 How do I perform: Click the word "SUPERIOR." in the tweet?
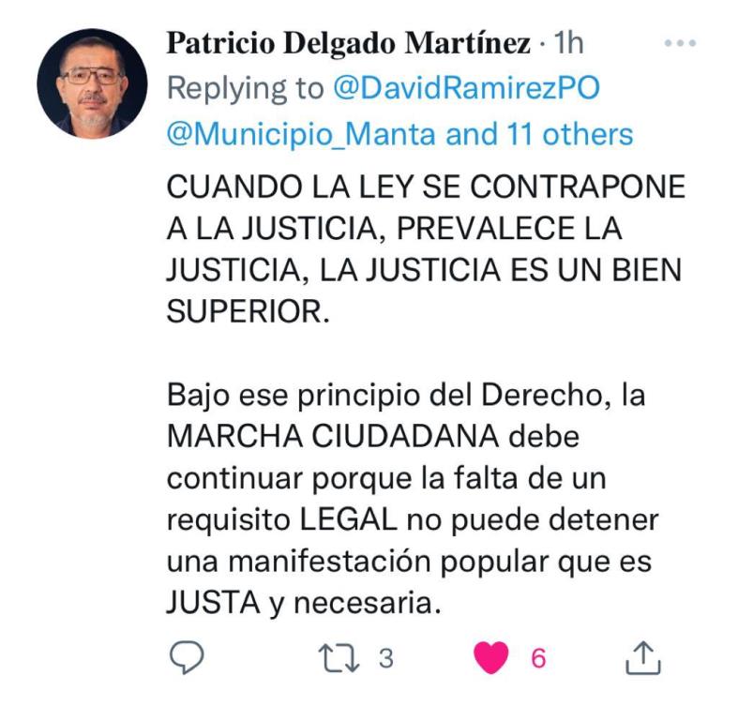click(x=249, y=311)
